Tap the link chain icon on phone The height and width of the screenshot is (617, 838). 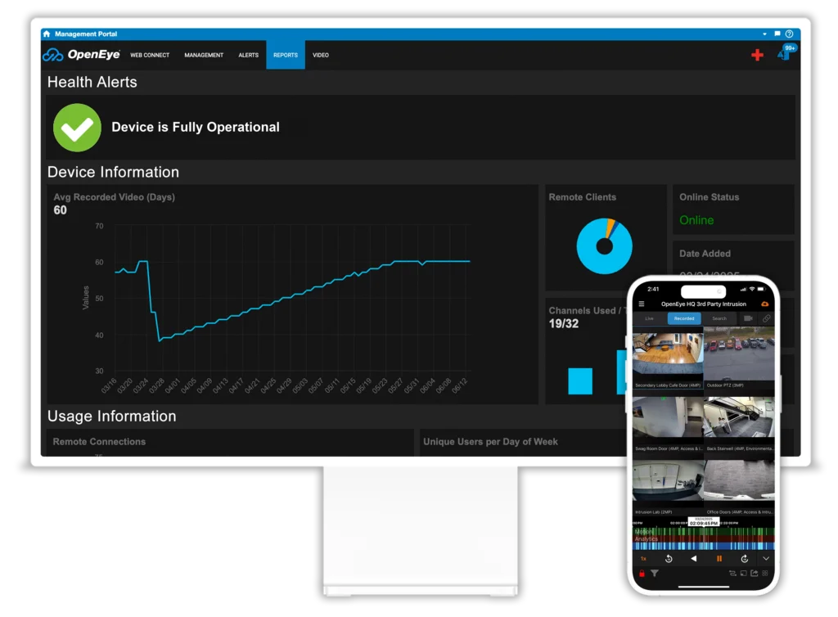(x=766, y=318)
